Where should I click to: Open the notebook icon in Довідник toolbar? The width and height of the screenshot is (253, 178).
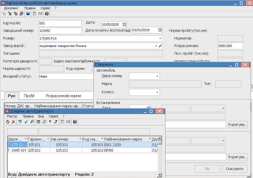pyautogui.click(x=62, y=122)
